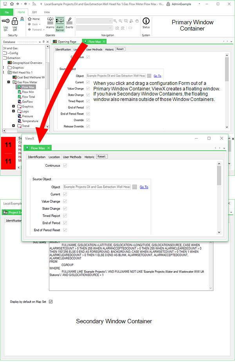Click Go To link in floating window
Viewport: 235px width, 362px height.
(x=144, y=187)
